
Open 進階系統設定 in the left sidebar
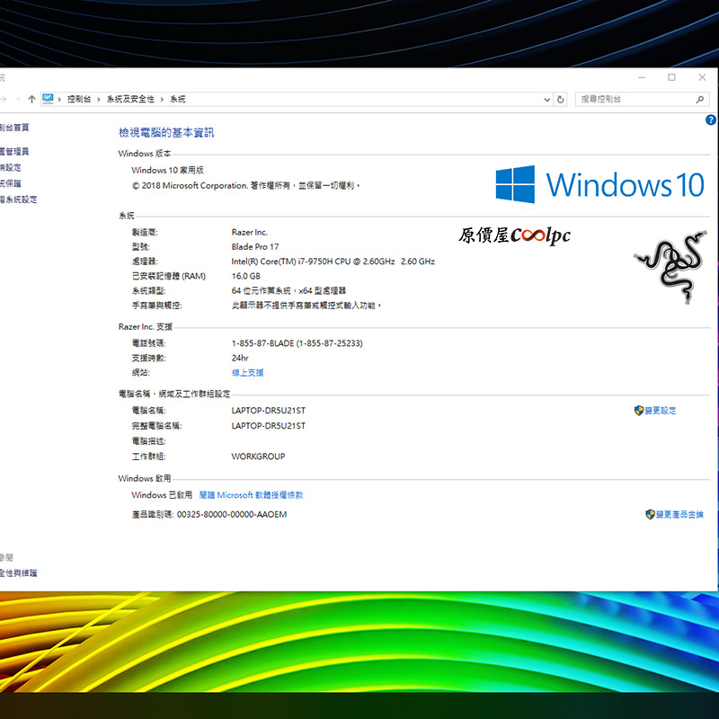click(x=18, y=200)
